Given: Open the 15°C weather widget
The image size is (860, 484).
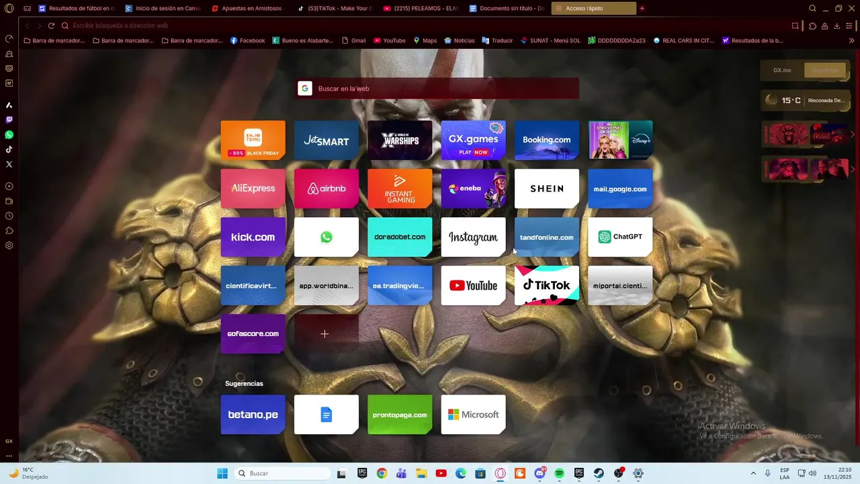Looking at the screenshot, I should coord(804,100).
